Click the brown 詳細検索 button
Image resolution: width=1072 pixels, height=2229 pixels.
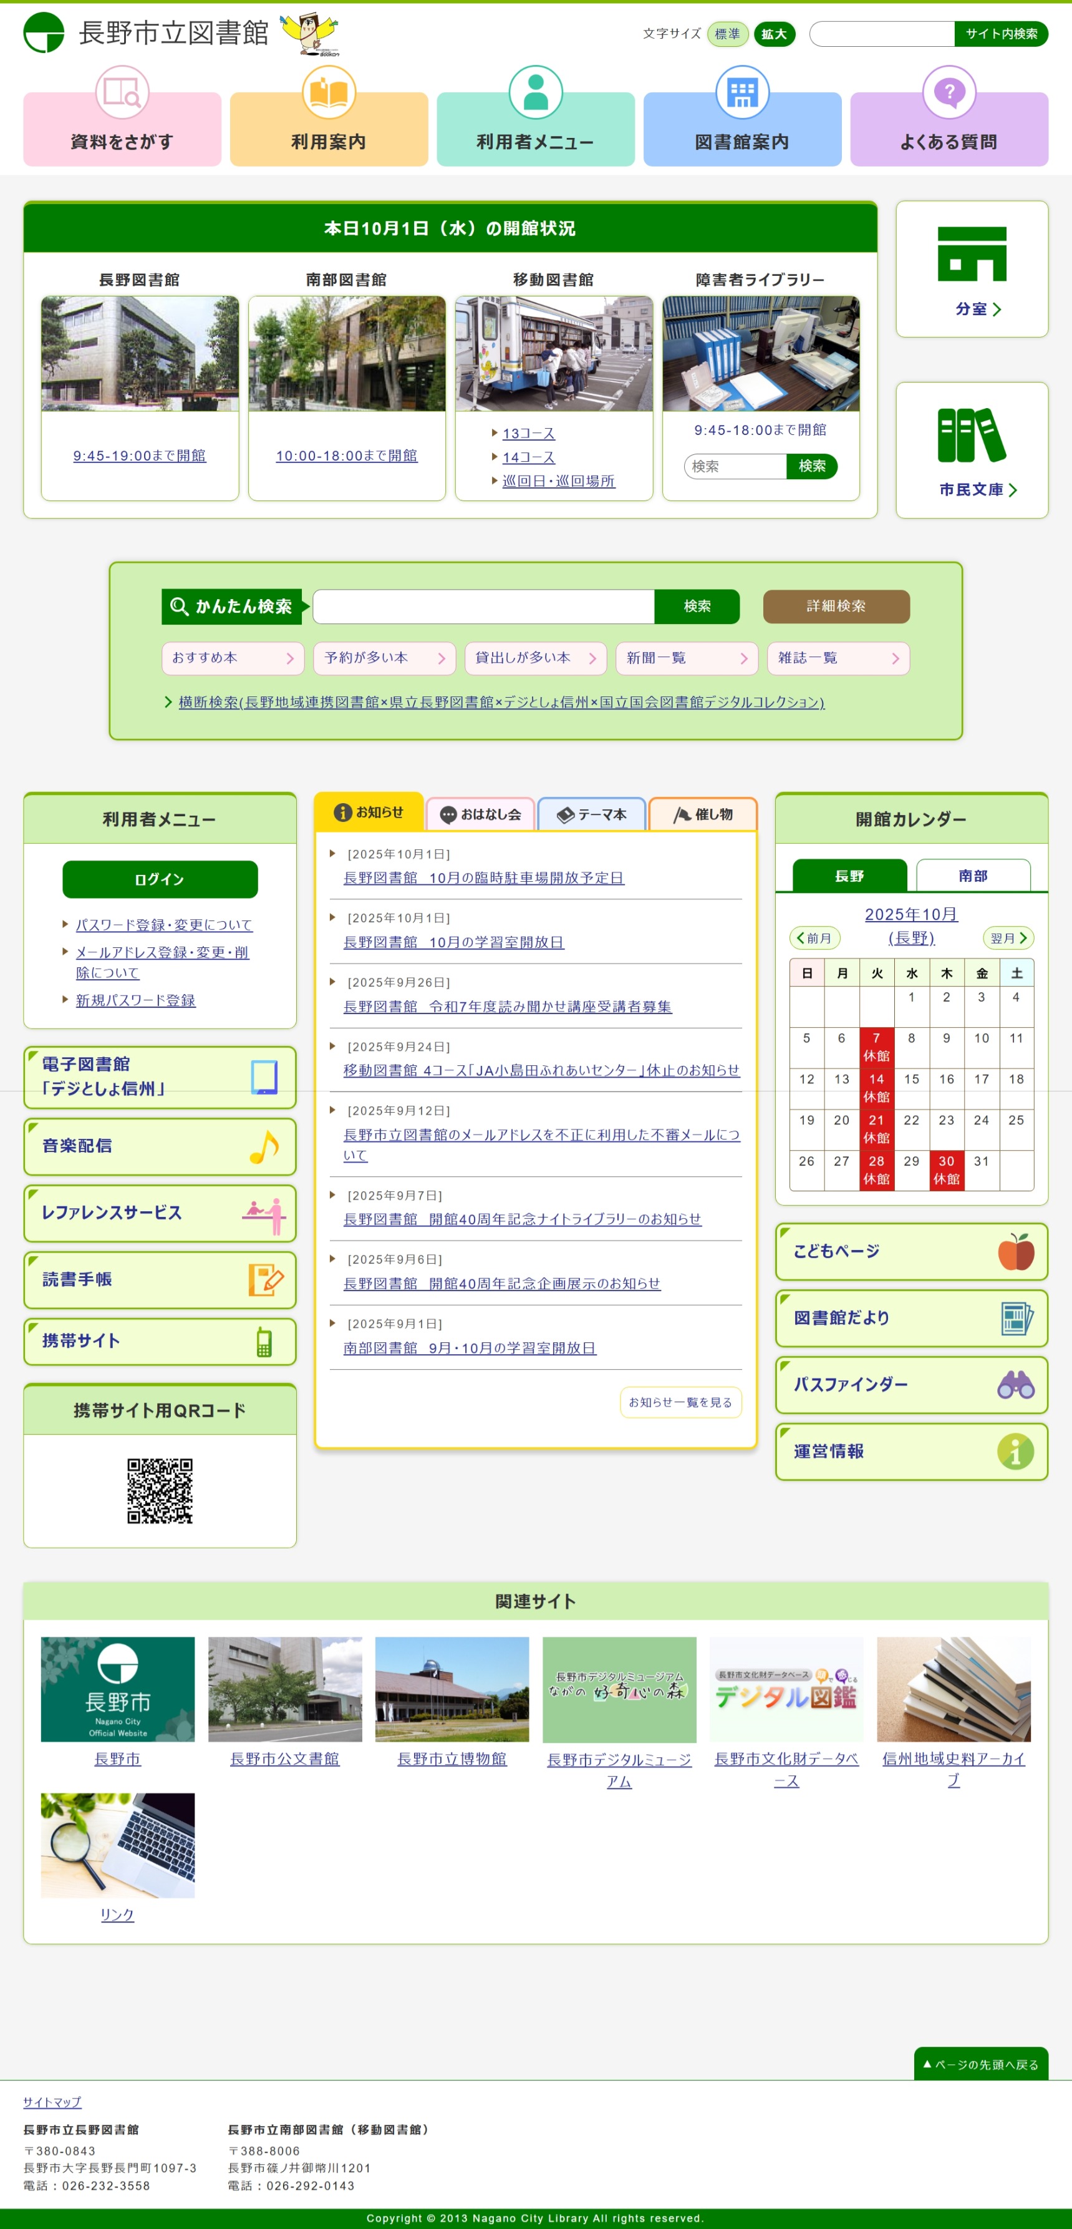click(x=836, y=607)
